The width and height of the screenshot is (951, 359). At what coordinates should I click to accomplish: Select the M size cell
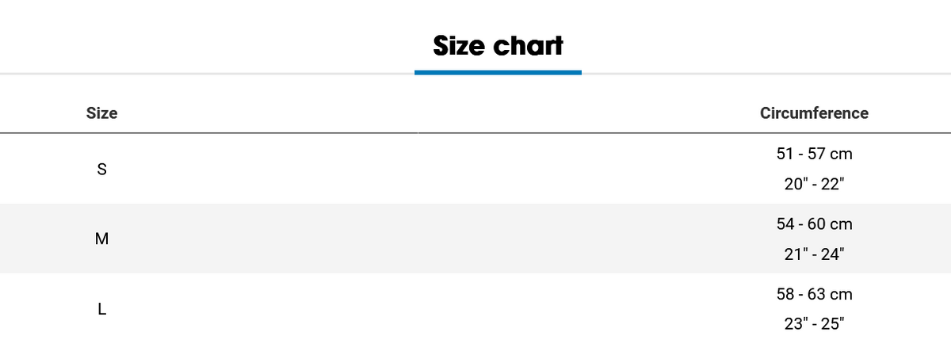[x=101, y=239]
